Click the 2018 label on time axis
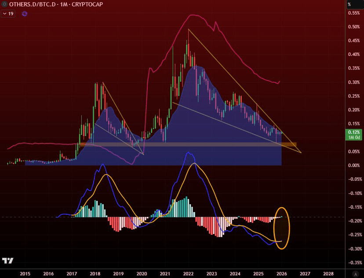The image size is (364, 278). tap(95, 274)
